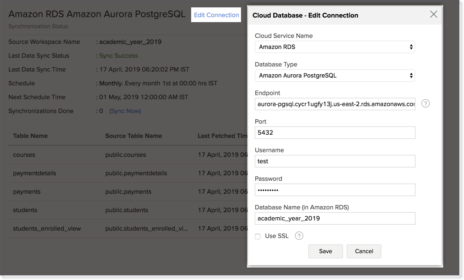Expand the Database Type dropdown
This screenshot has height=280, width=464.
335,76
